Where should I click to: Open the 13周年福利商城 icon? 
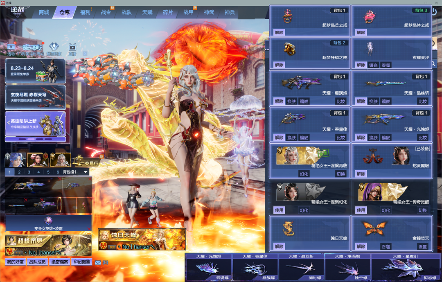[32, 47]
